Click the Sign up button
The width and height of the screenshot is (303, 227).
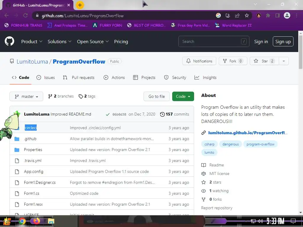[x=283, y=41]
